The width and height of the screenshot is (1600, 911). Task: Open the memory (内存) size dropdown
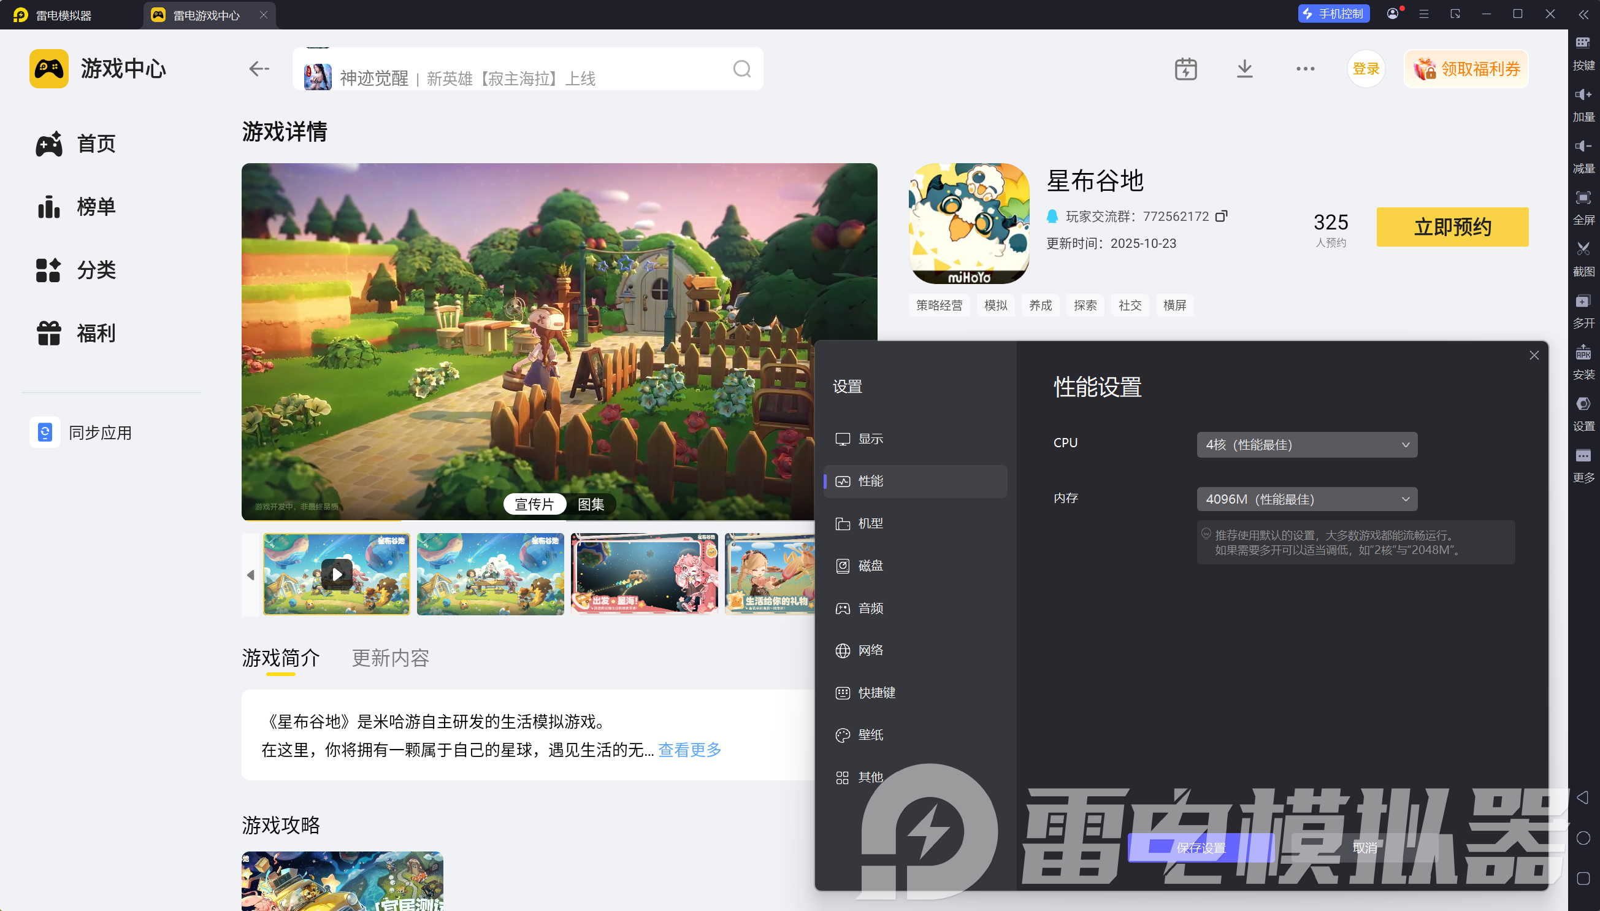click(x=1307, y=499)
